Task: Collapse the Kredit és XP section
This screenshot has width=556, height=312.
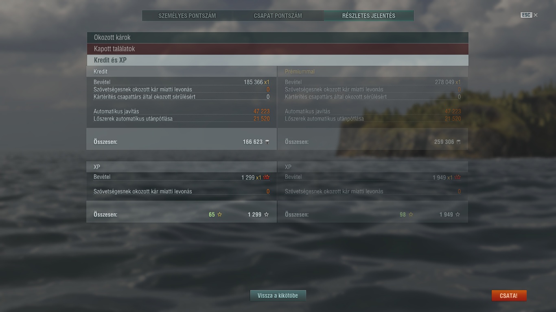Action: tap(277, 60)
